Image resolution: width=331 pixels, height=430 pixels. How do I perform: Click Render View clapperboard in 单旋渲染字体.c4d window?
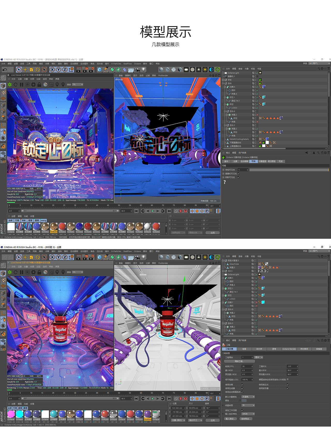(x=79, y=69)
